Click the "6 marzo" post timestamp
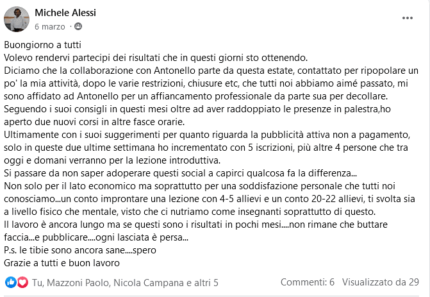The width and height of the screenshot is (430, 297). pyautogui.click(x=50, y=27)
